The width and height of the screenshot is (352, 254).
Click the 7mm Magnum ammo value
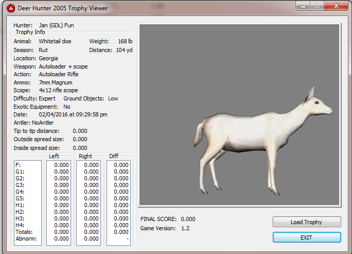coord(56,82)
